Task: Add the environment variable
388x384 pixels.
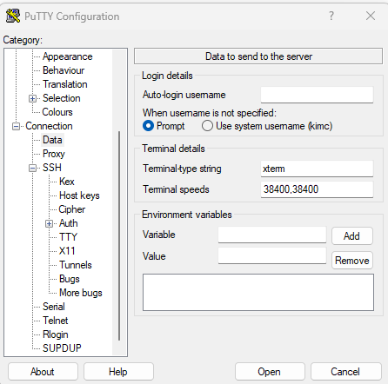Action: 352,236
